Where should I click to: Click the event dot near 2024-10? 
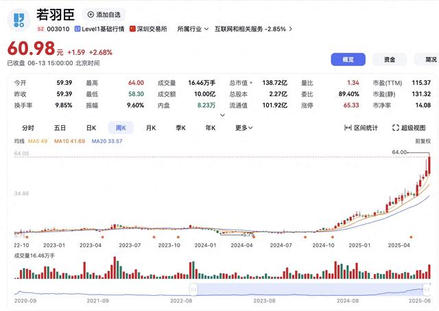(332, 237)
